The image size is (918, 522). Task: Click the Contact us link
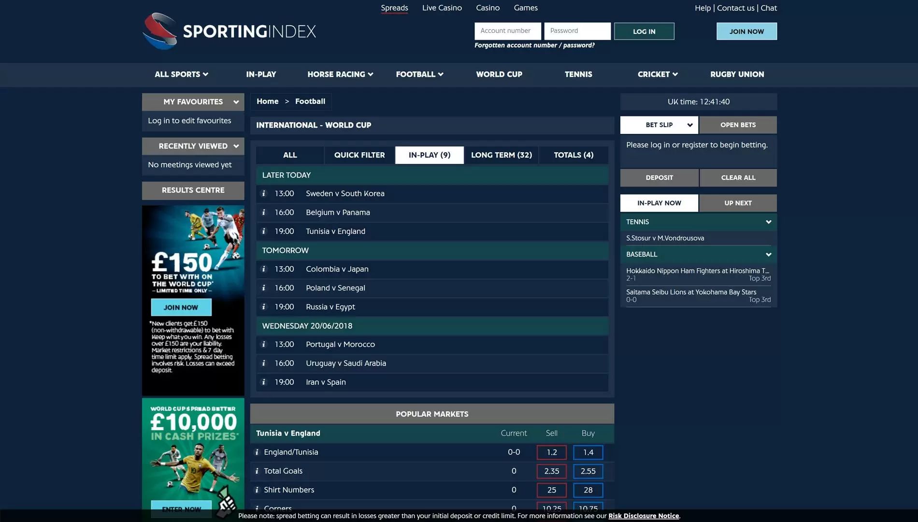click(x=735, y=8)
